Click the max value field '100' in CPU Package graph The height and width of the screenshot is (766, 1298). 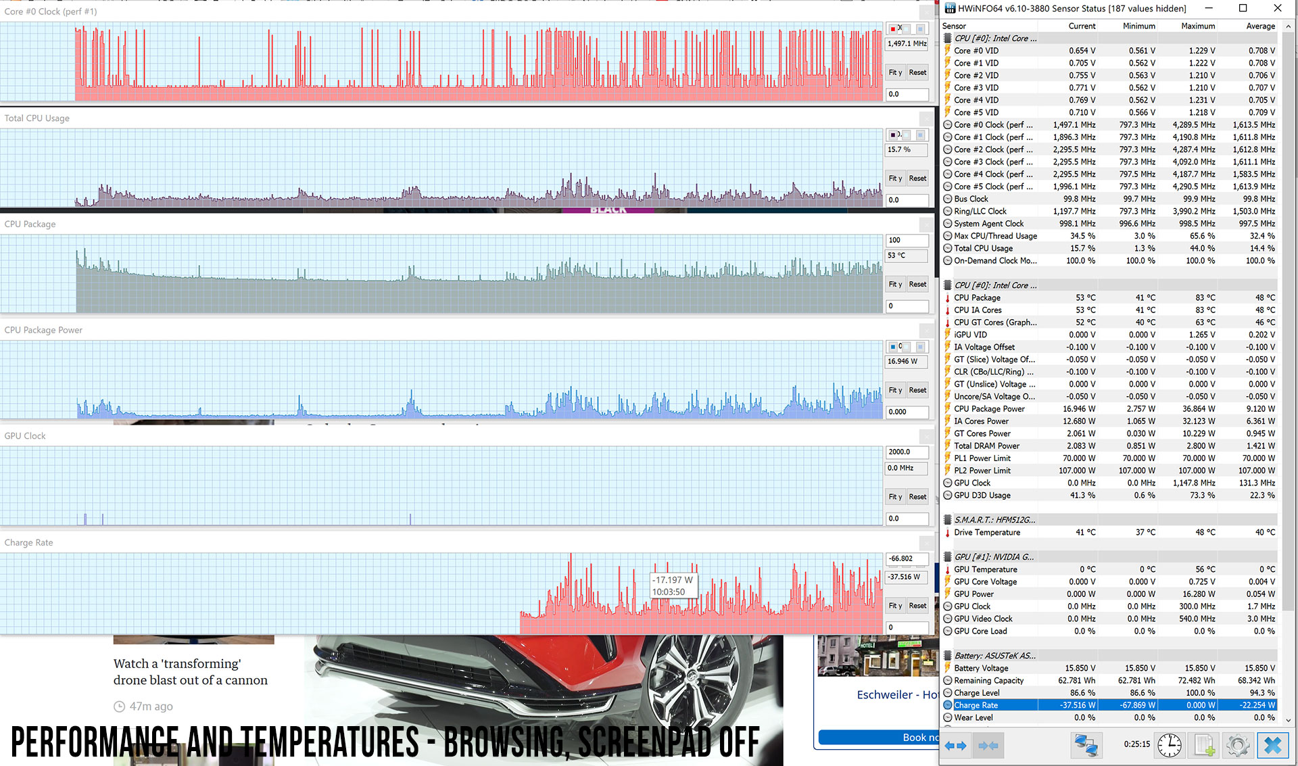(907, 240)
